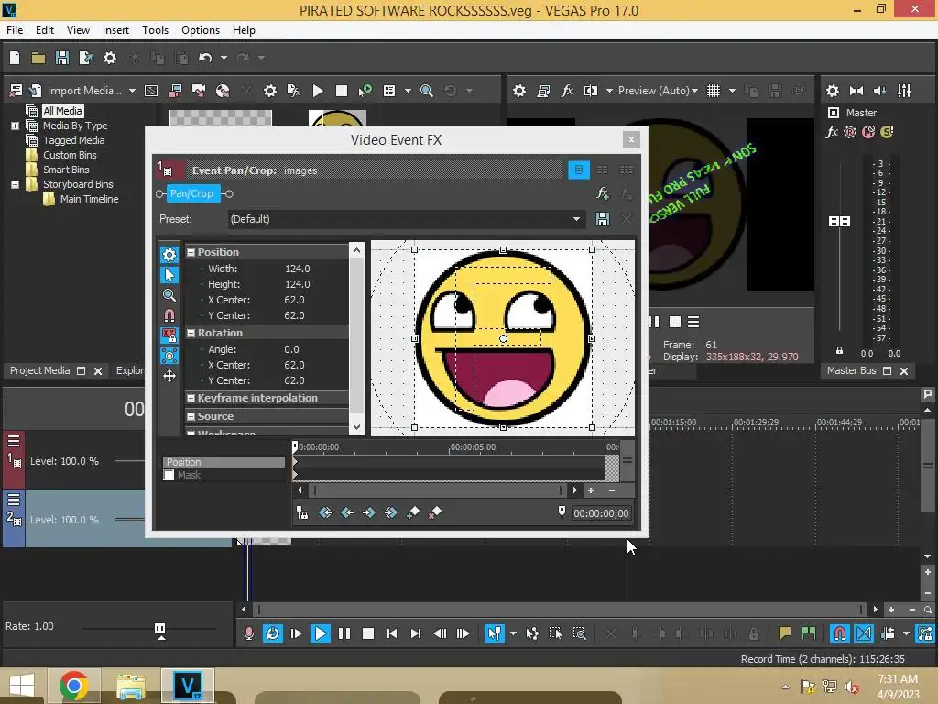The height and width of the screenshot is (704, 938).
Task: Collapse the Position property group
Action: pos(191,252)
